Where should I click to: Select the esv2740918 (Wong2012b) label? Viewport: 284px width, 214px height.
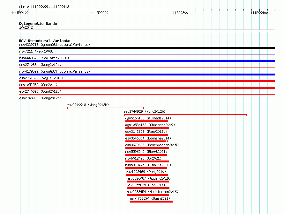click(x=88, y=105)
